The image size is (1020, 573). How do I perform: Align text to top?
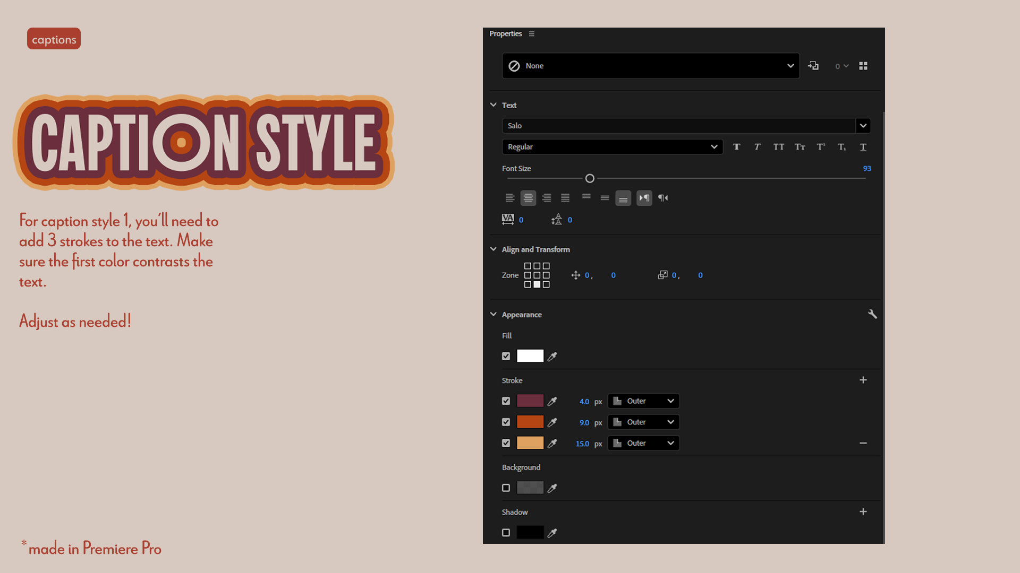point(586,197)
